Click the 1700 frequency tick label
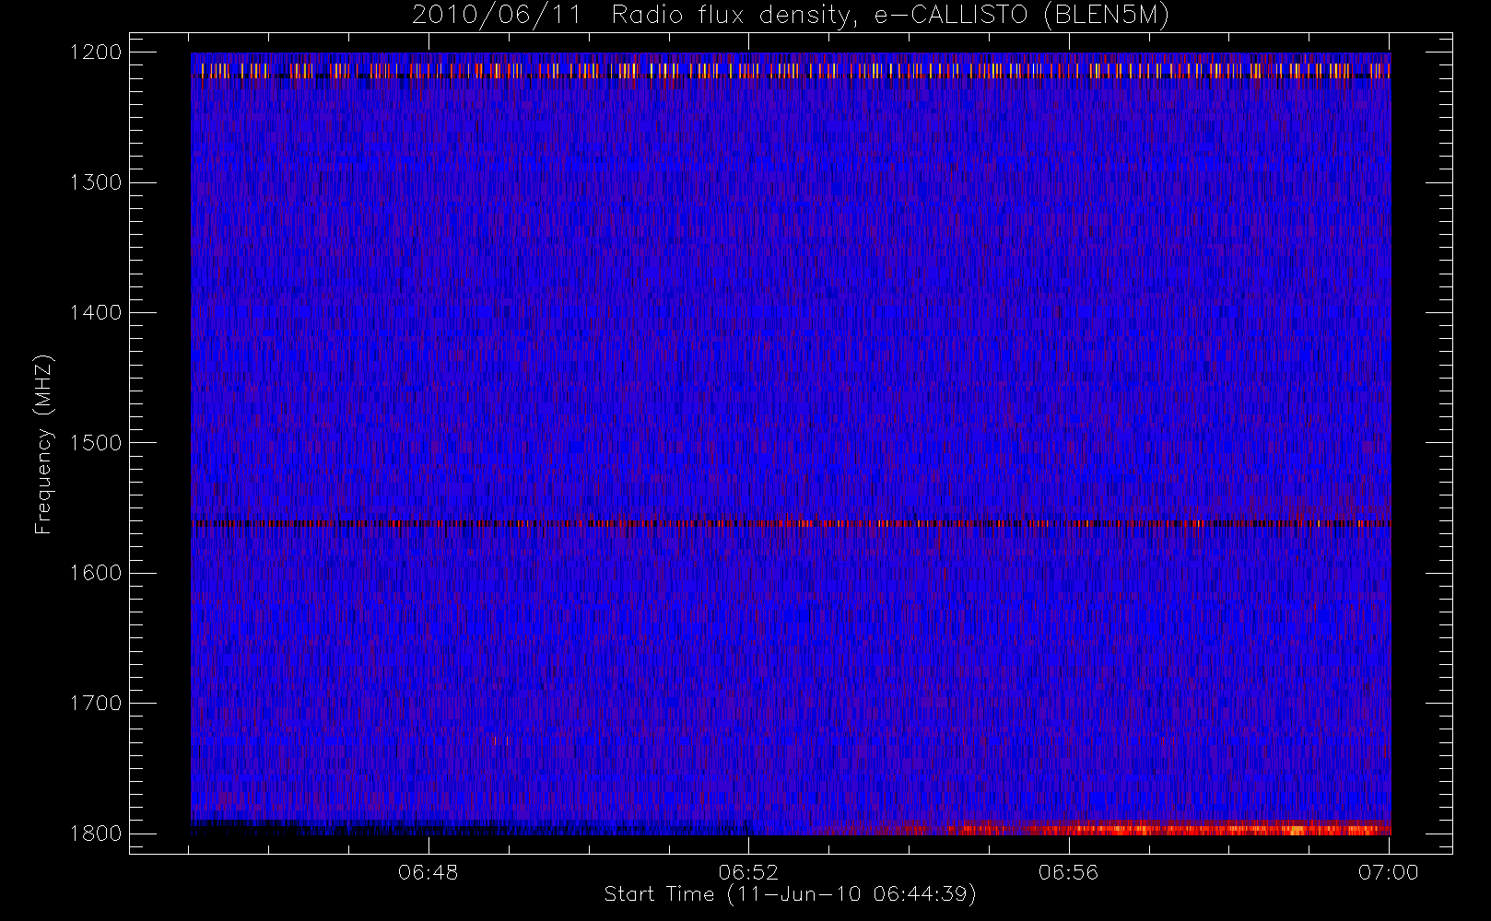The image size is (1491, 921). point(96,703)
